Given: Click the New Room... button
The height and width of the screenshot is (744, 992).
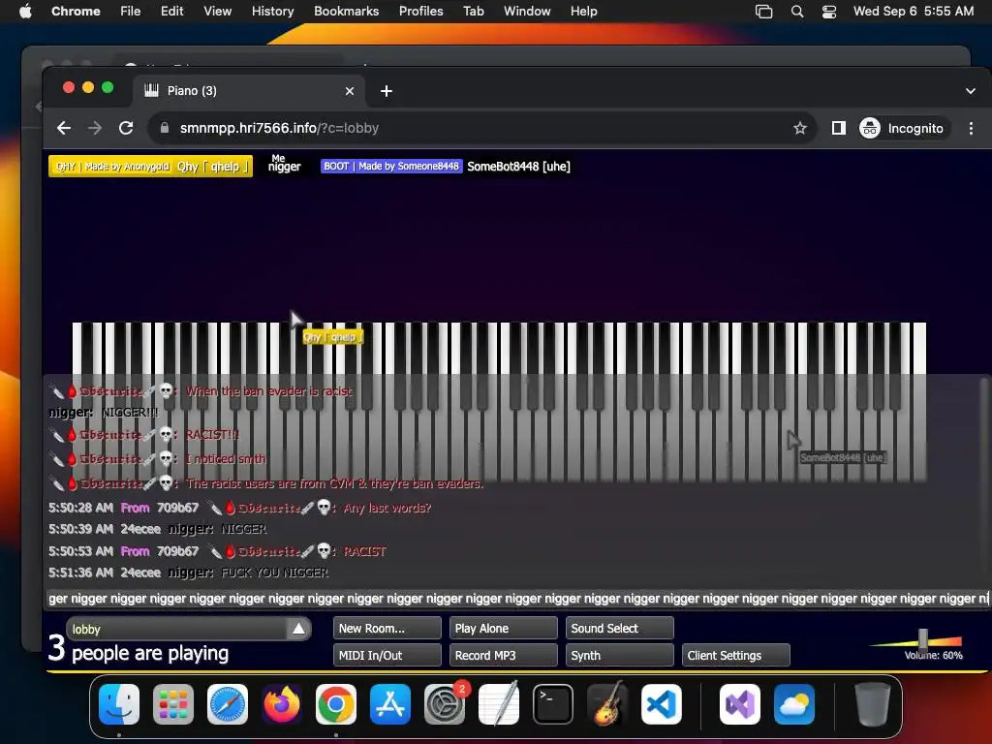Looking at the screenshot, I should click(387, 628).
